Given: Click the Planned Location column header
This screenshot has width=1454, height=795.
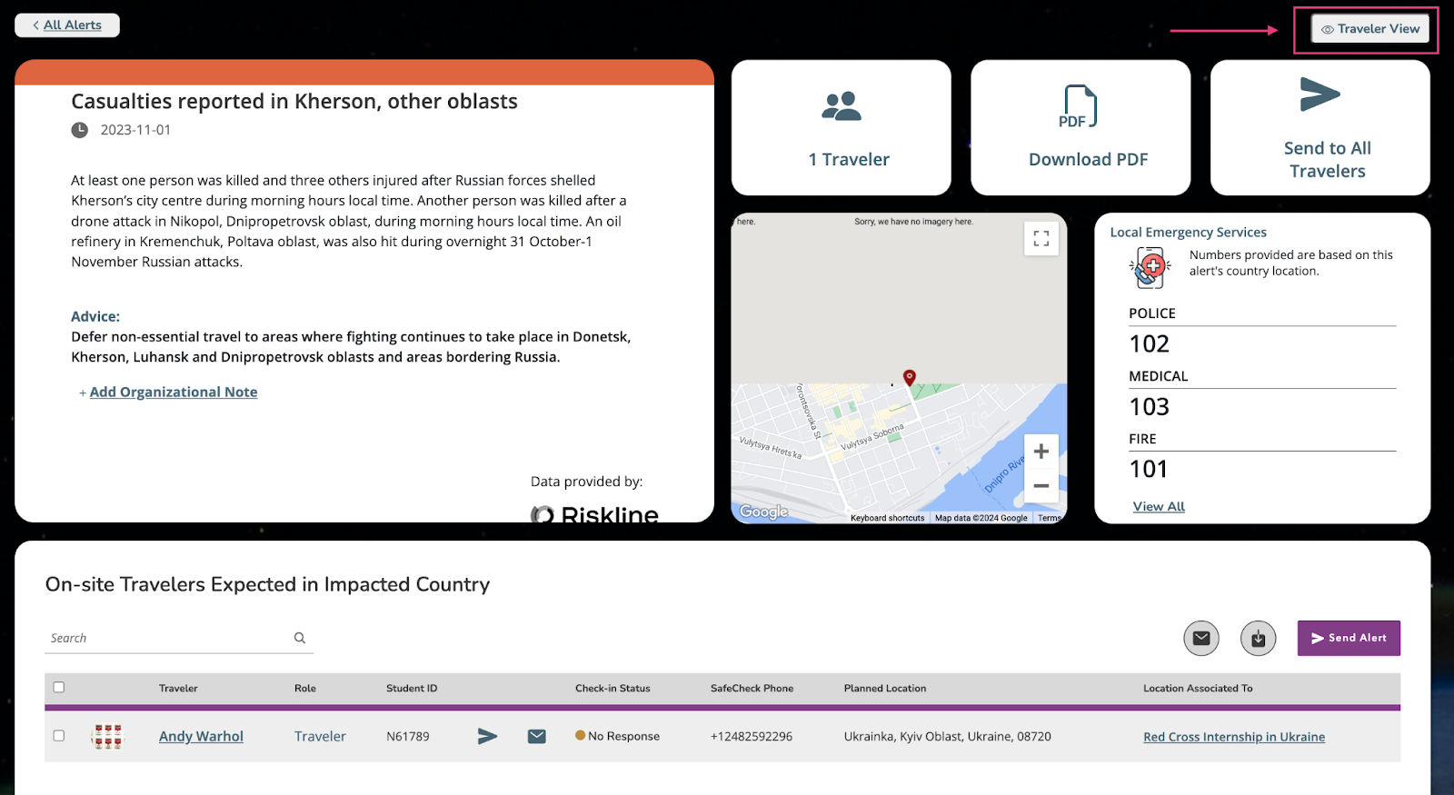Looking at the screenshot, I should [885, 689].
